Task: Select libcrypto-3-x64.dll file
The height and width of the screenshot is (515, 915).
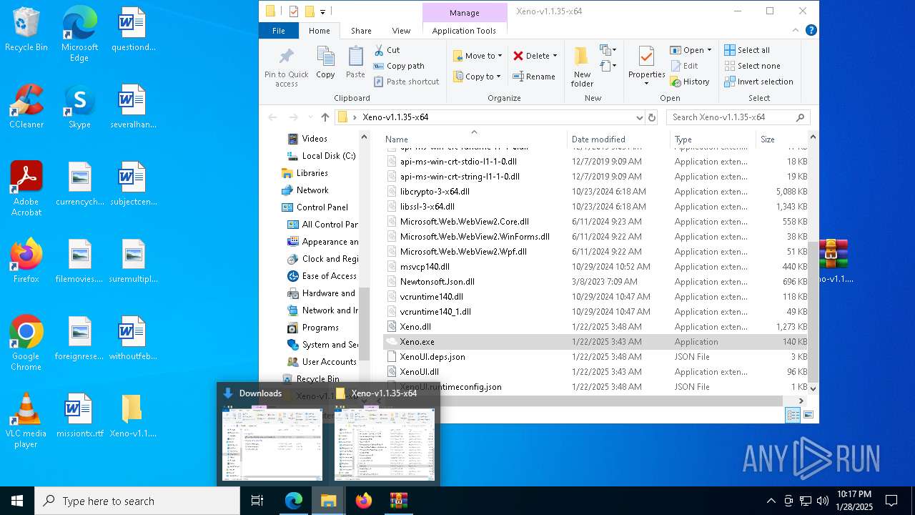Action: click(x=596, y=192)
